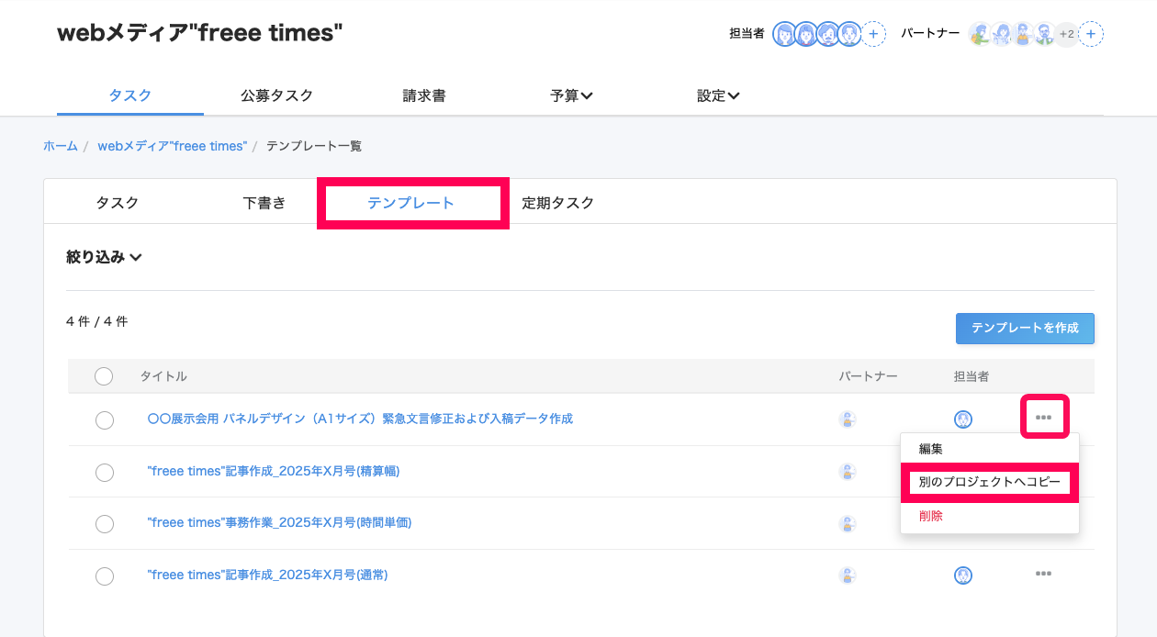Viewport: 1157px width, 637px height.
Task: Open the 定期タスク sub-tab
Action: (558, 203)
